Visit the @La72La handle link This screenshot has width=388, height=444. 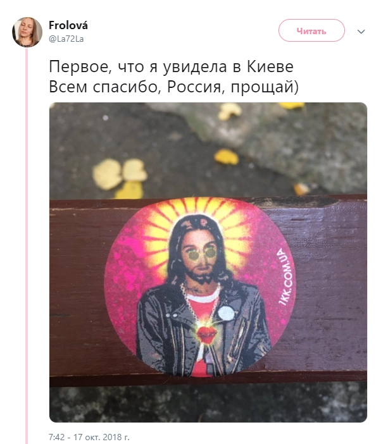pos(66,39)
